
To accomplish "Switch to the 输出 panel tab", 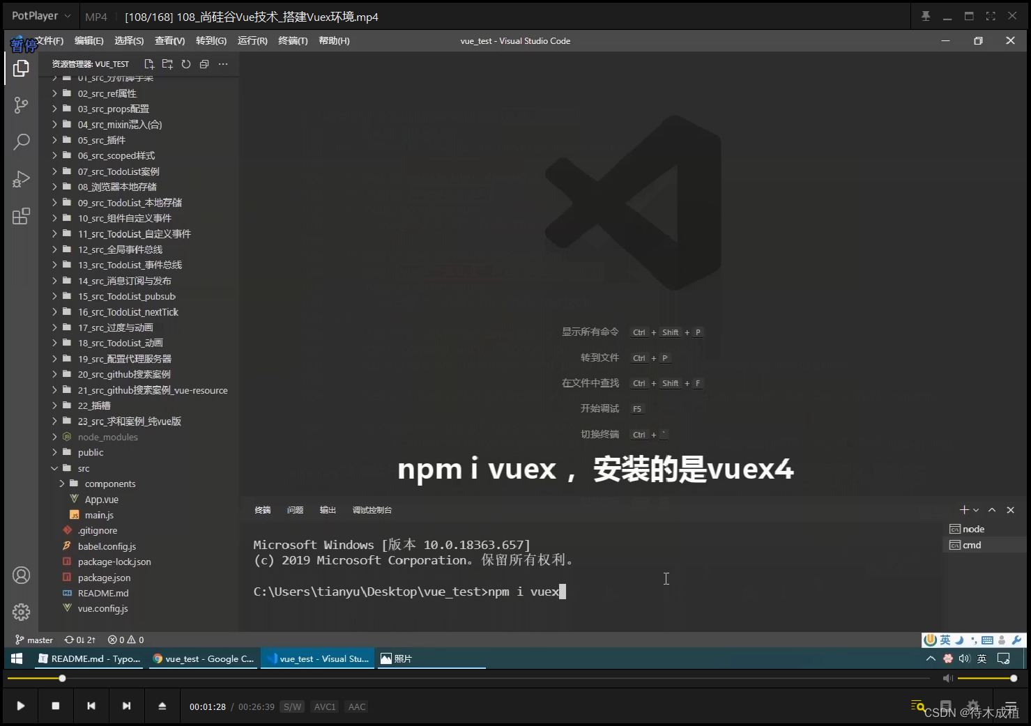I will pyautogui.click(x=328, y=510).
